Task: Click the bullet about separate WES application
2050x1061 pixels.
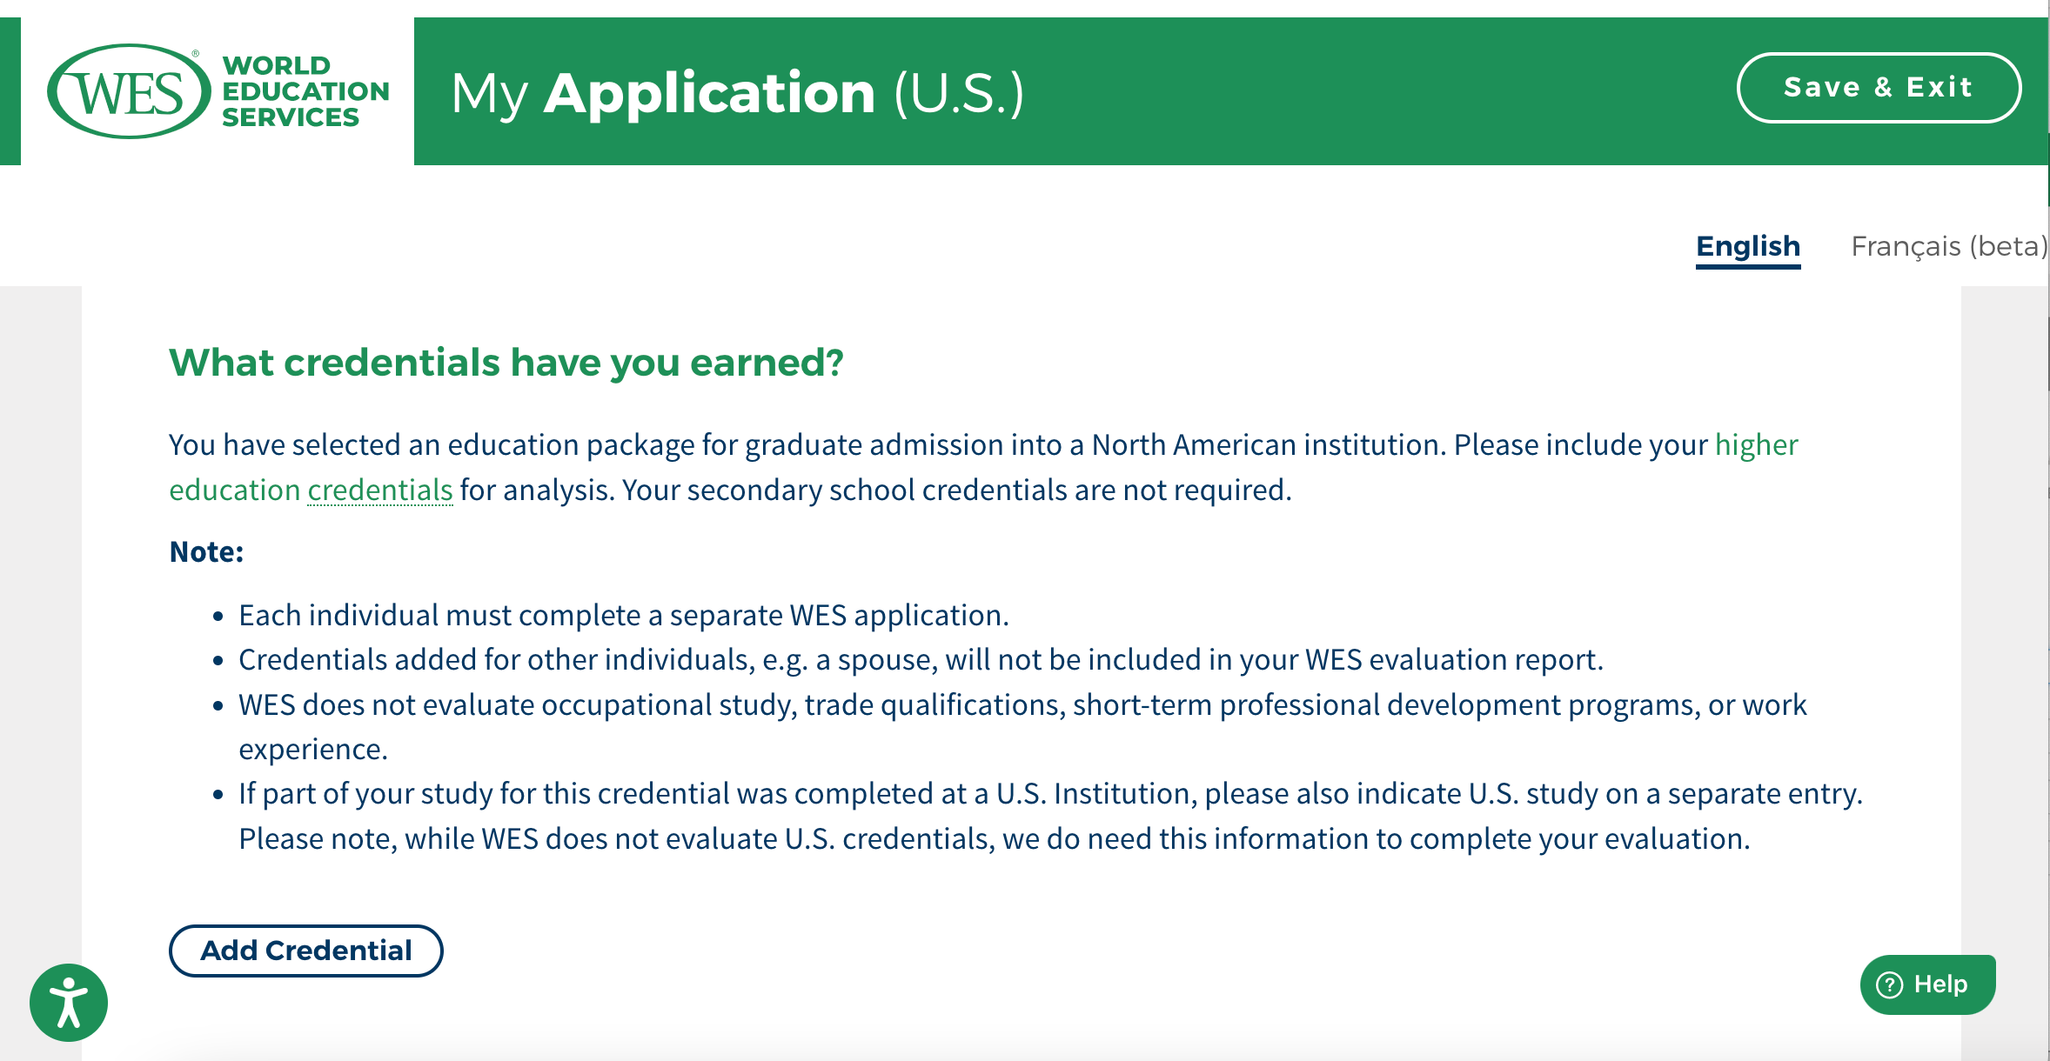Action: 623,616
